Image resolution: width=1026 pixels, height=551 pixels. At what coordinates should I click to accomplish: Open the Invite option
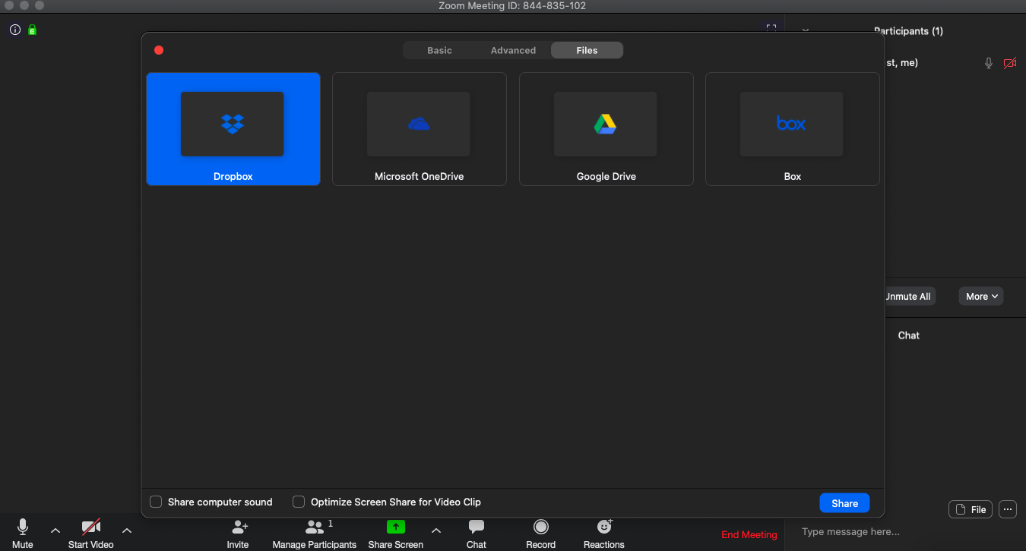(238, 533)
